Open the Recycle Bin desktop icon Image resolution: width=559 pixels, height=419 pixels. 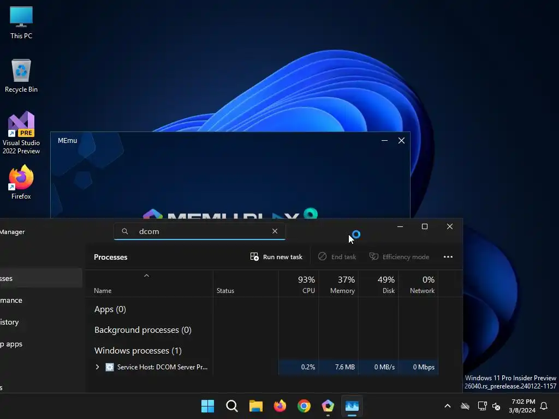click(x=21, y=75)
